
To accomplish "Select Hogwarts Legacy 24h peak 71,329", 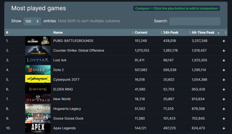I will point(168,109).
